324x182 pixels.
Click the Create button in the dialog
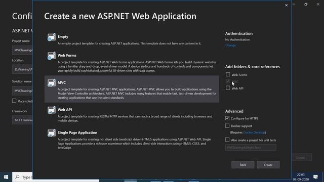coord(268,165)
